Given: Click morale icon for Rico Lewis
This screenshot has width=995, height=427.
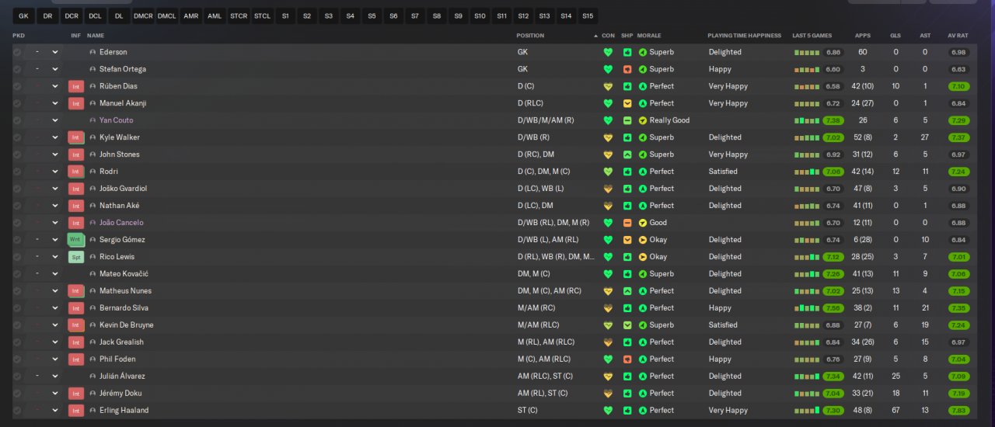Looking at the screenshot, I should [643, 257].
